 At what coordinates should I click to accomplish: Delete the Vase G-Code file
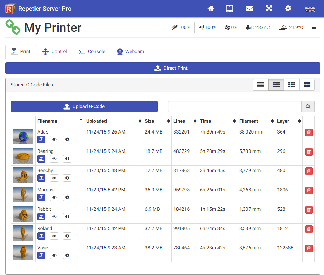[309, 248]
